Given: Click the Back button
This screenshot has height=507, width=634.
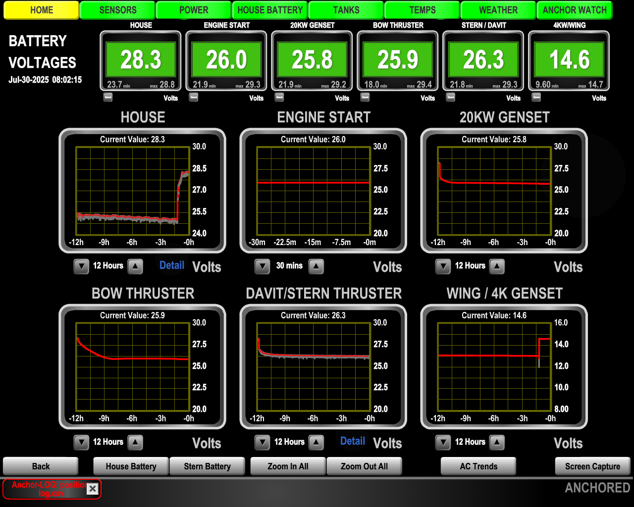Looking at the screenshot, I should 41,466.
